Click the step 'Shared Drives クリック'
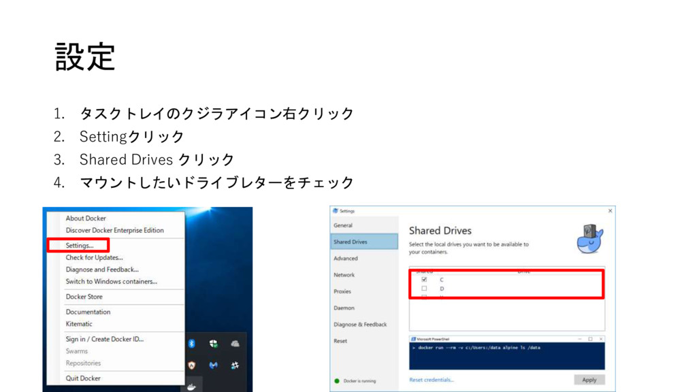The image size is (697, 392). coord(157,159)
